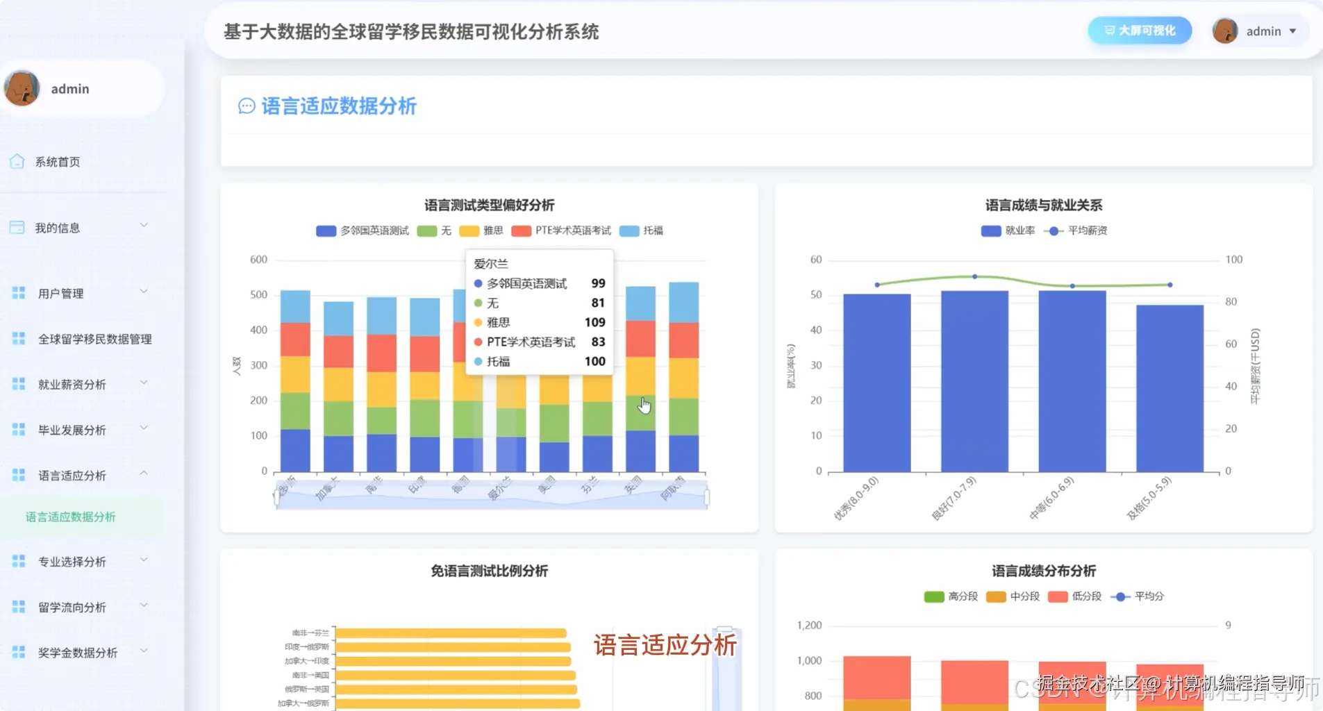Expand the 专业选择分析 section
The height and width of the screenshot is (711, 1323).
[72, 560]
